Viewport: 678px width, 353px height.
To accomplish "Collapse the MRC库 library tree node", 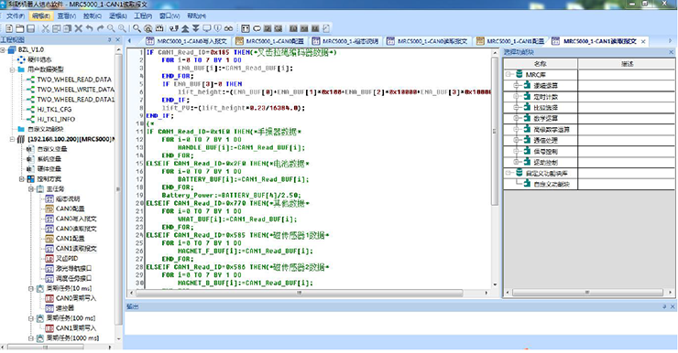I will (508, 74).
